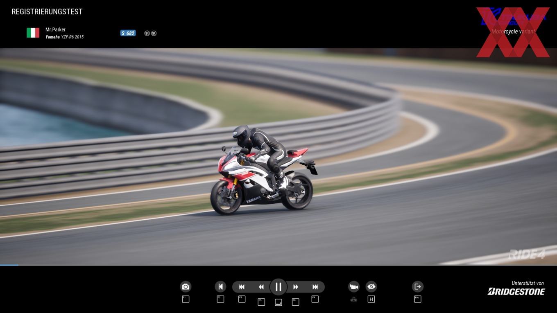Hide the replay interface with eye icon
Screen dimensions: 557x313
(371, 287)
